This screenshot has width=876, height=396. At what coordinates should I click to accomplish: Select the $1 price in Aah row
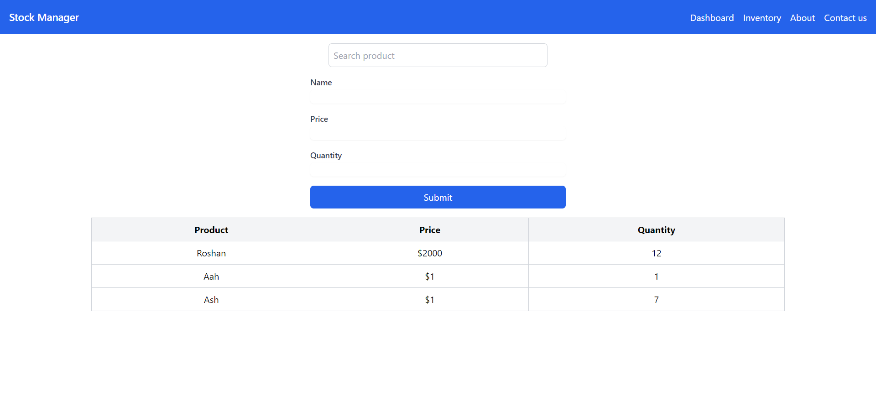(x=430, y=276)
